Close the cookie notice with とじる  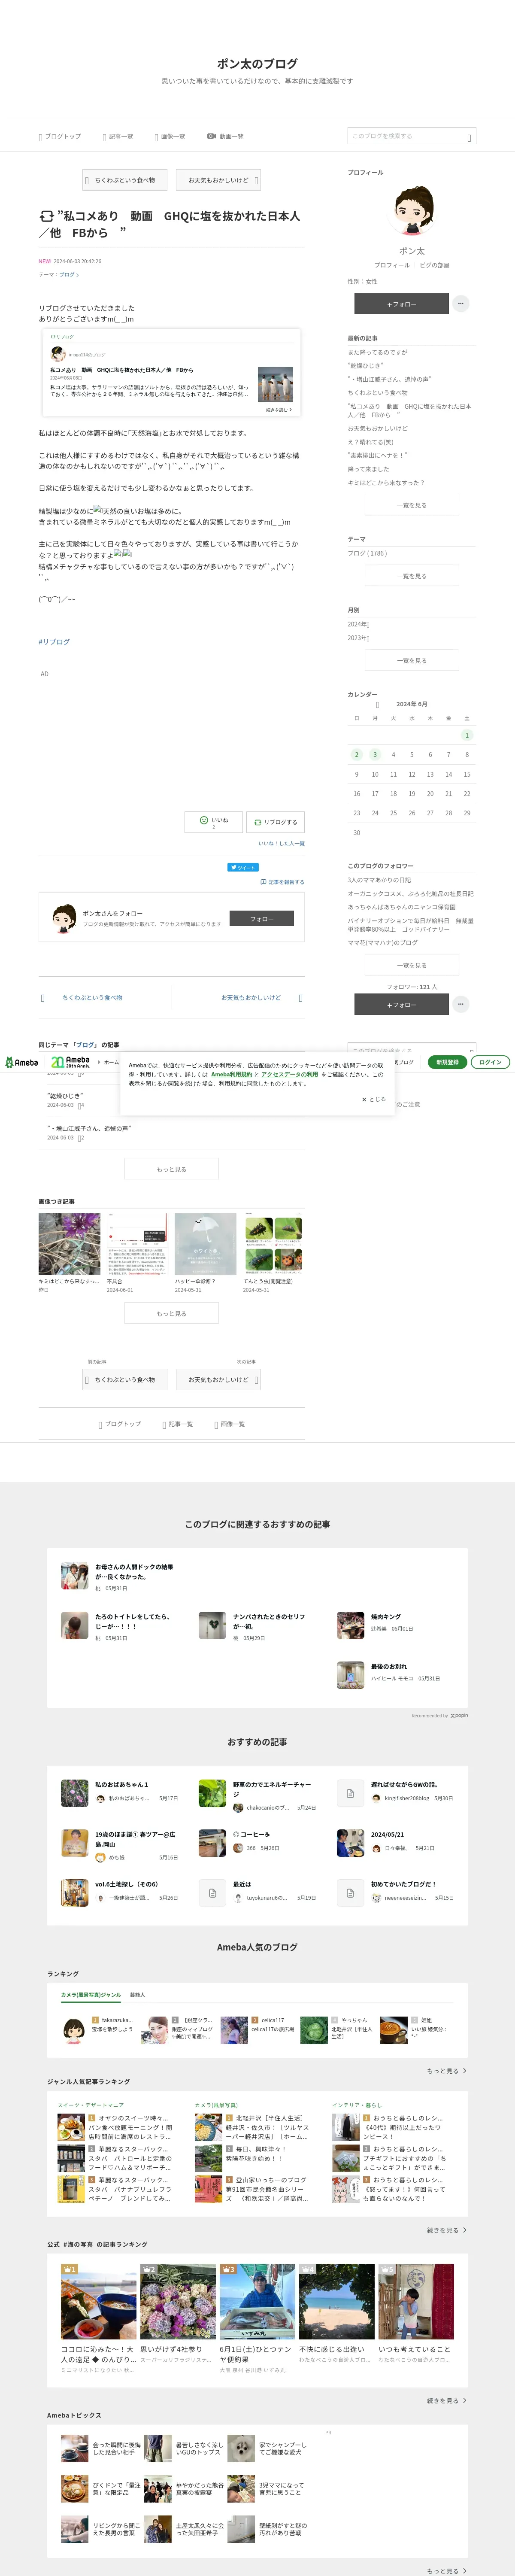click(374, 1099)
